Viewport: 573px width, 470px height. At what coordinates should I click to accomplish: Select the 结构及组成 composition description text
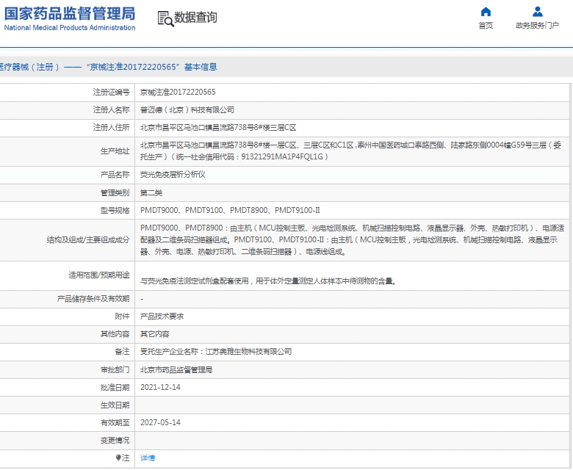pos(353,240)
